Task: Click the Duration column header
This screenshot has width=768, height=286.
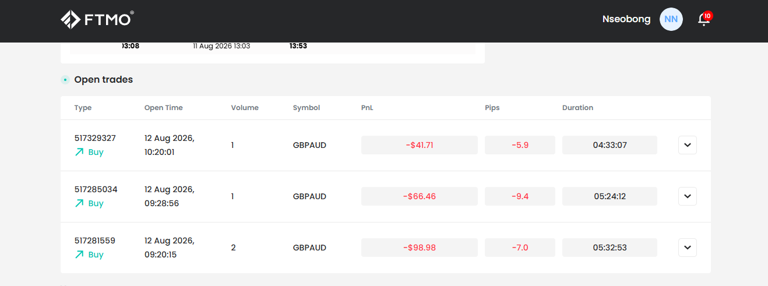Action: (x=577, y=108)
